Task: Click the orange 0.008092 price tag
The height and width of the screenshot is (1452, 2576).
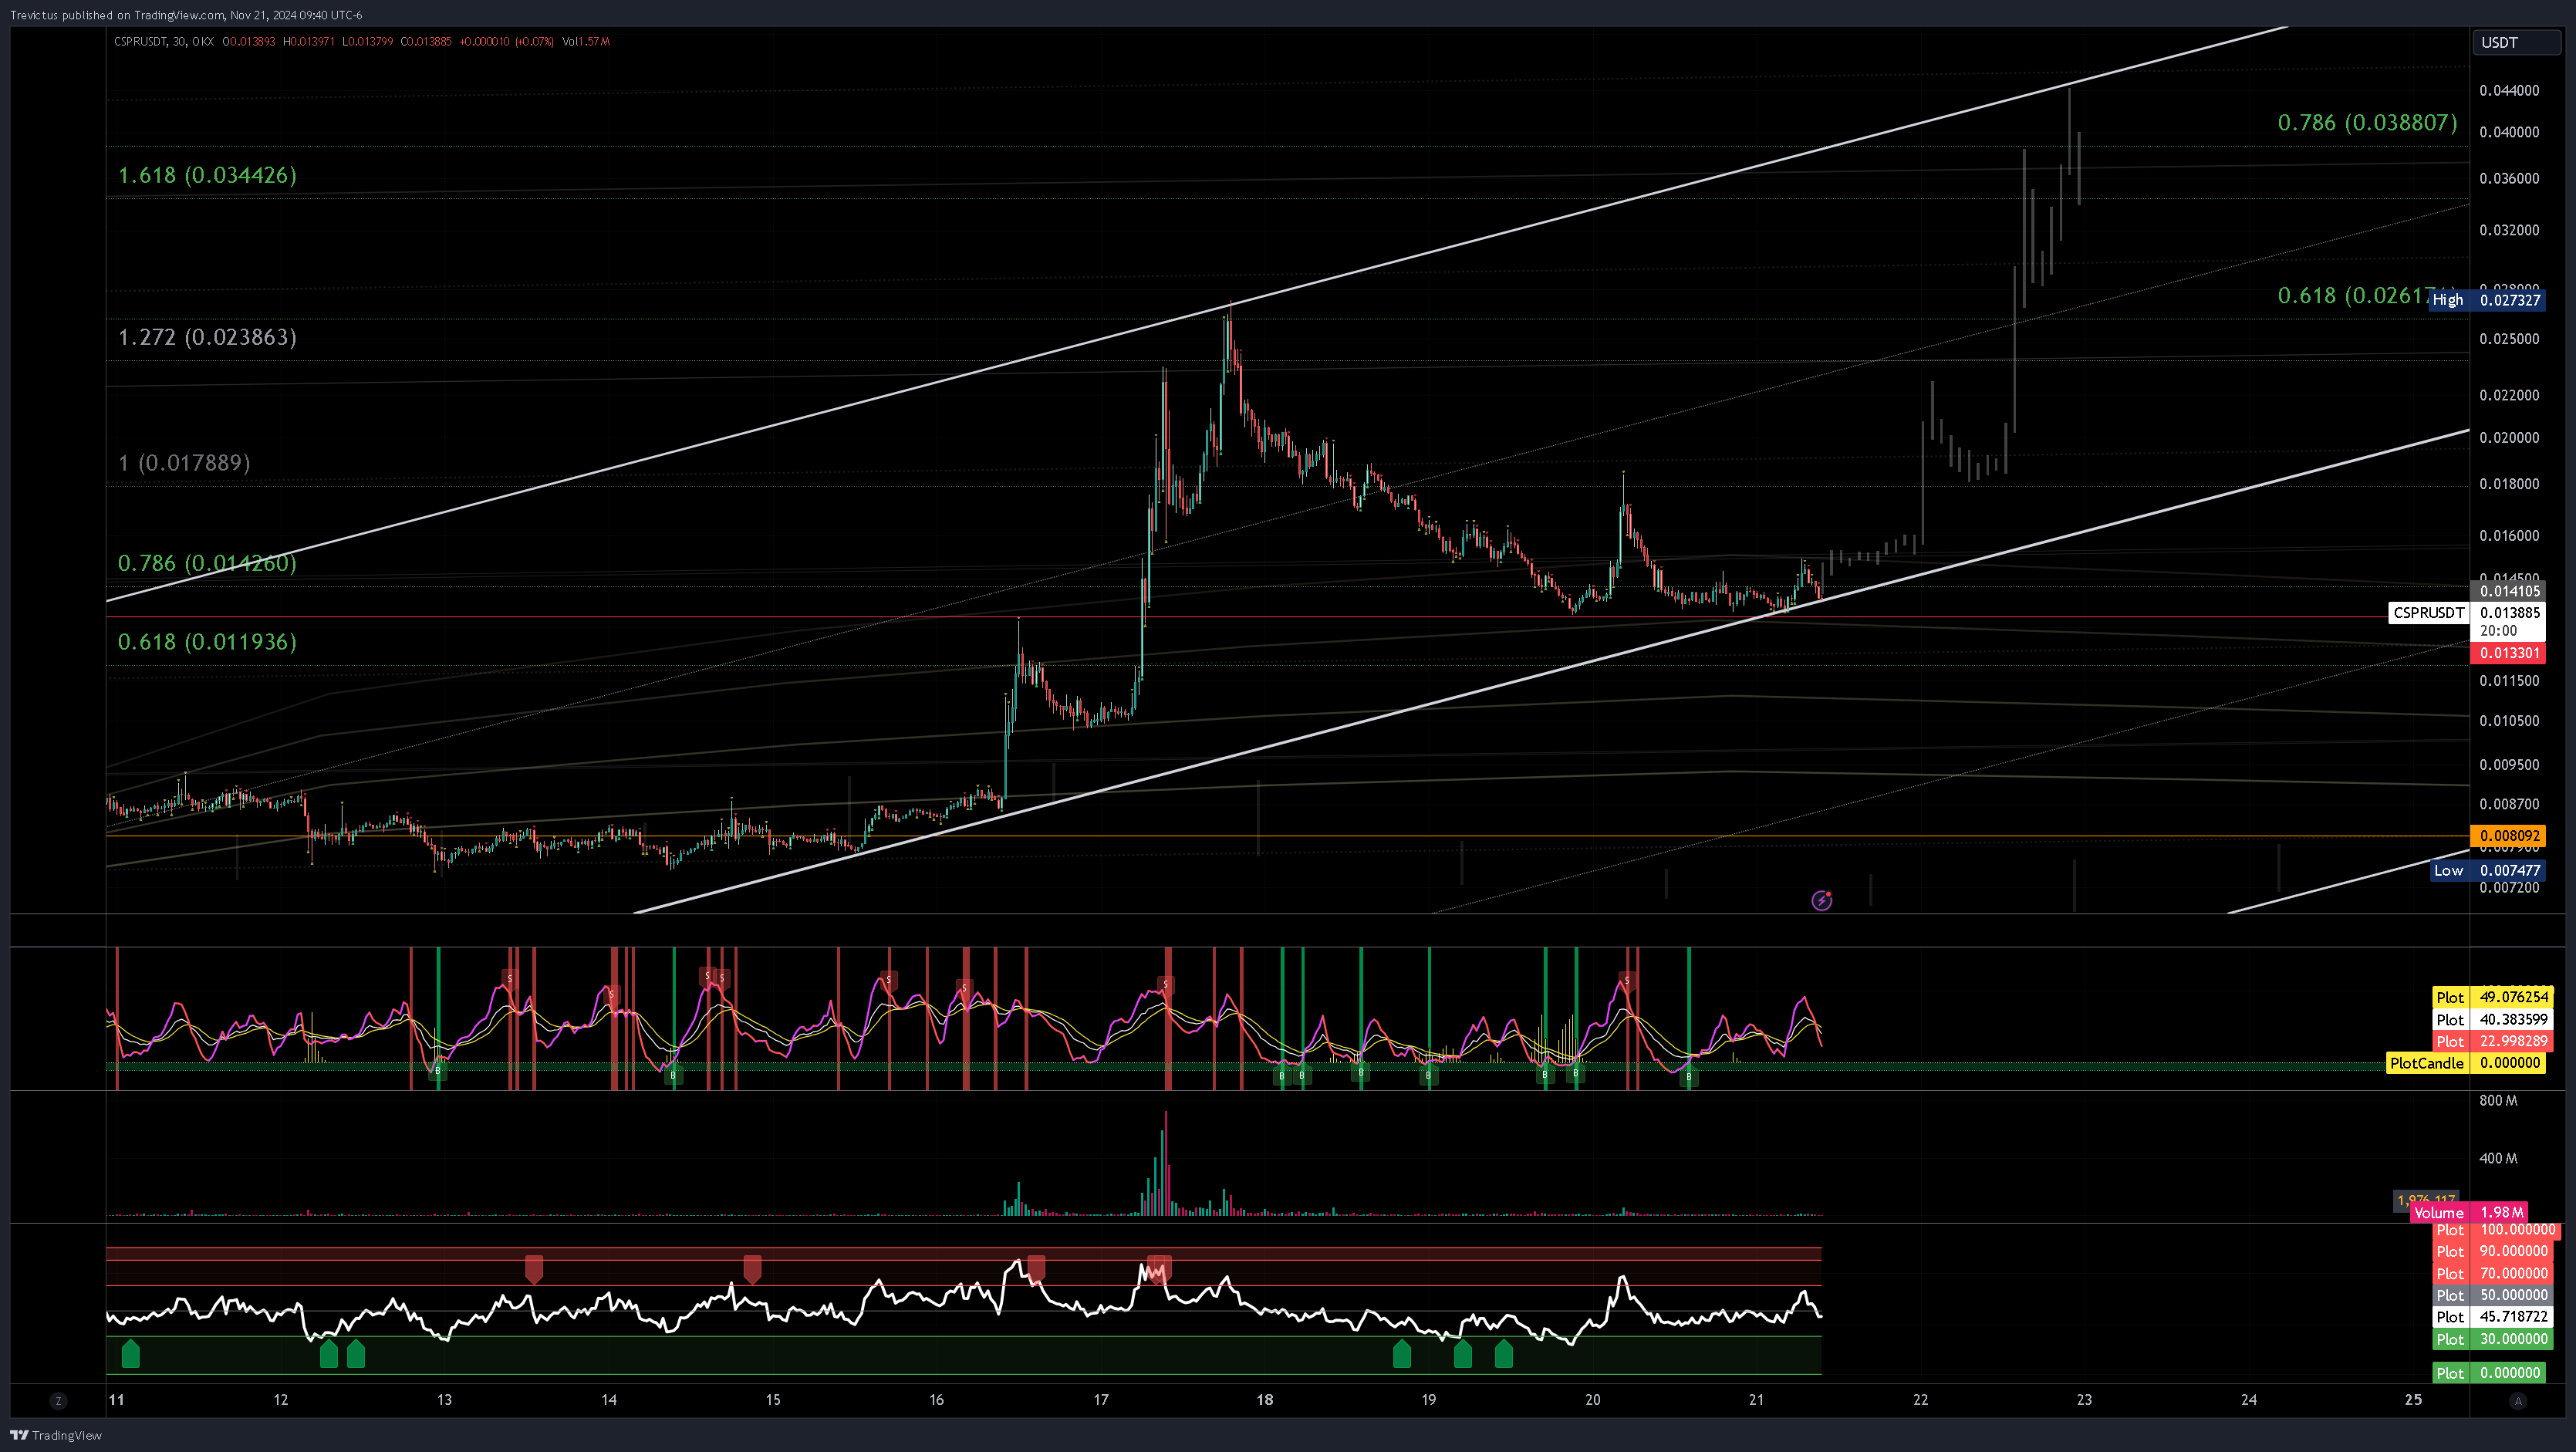Action: [2508, 836]
